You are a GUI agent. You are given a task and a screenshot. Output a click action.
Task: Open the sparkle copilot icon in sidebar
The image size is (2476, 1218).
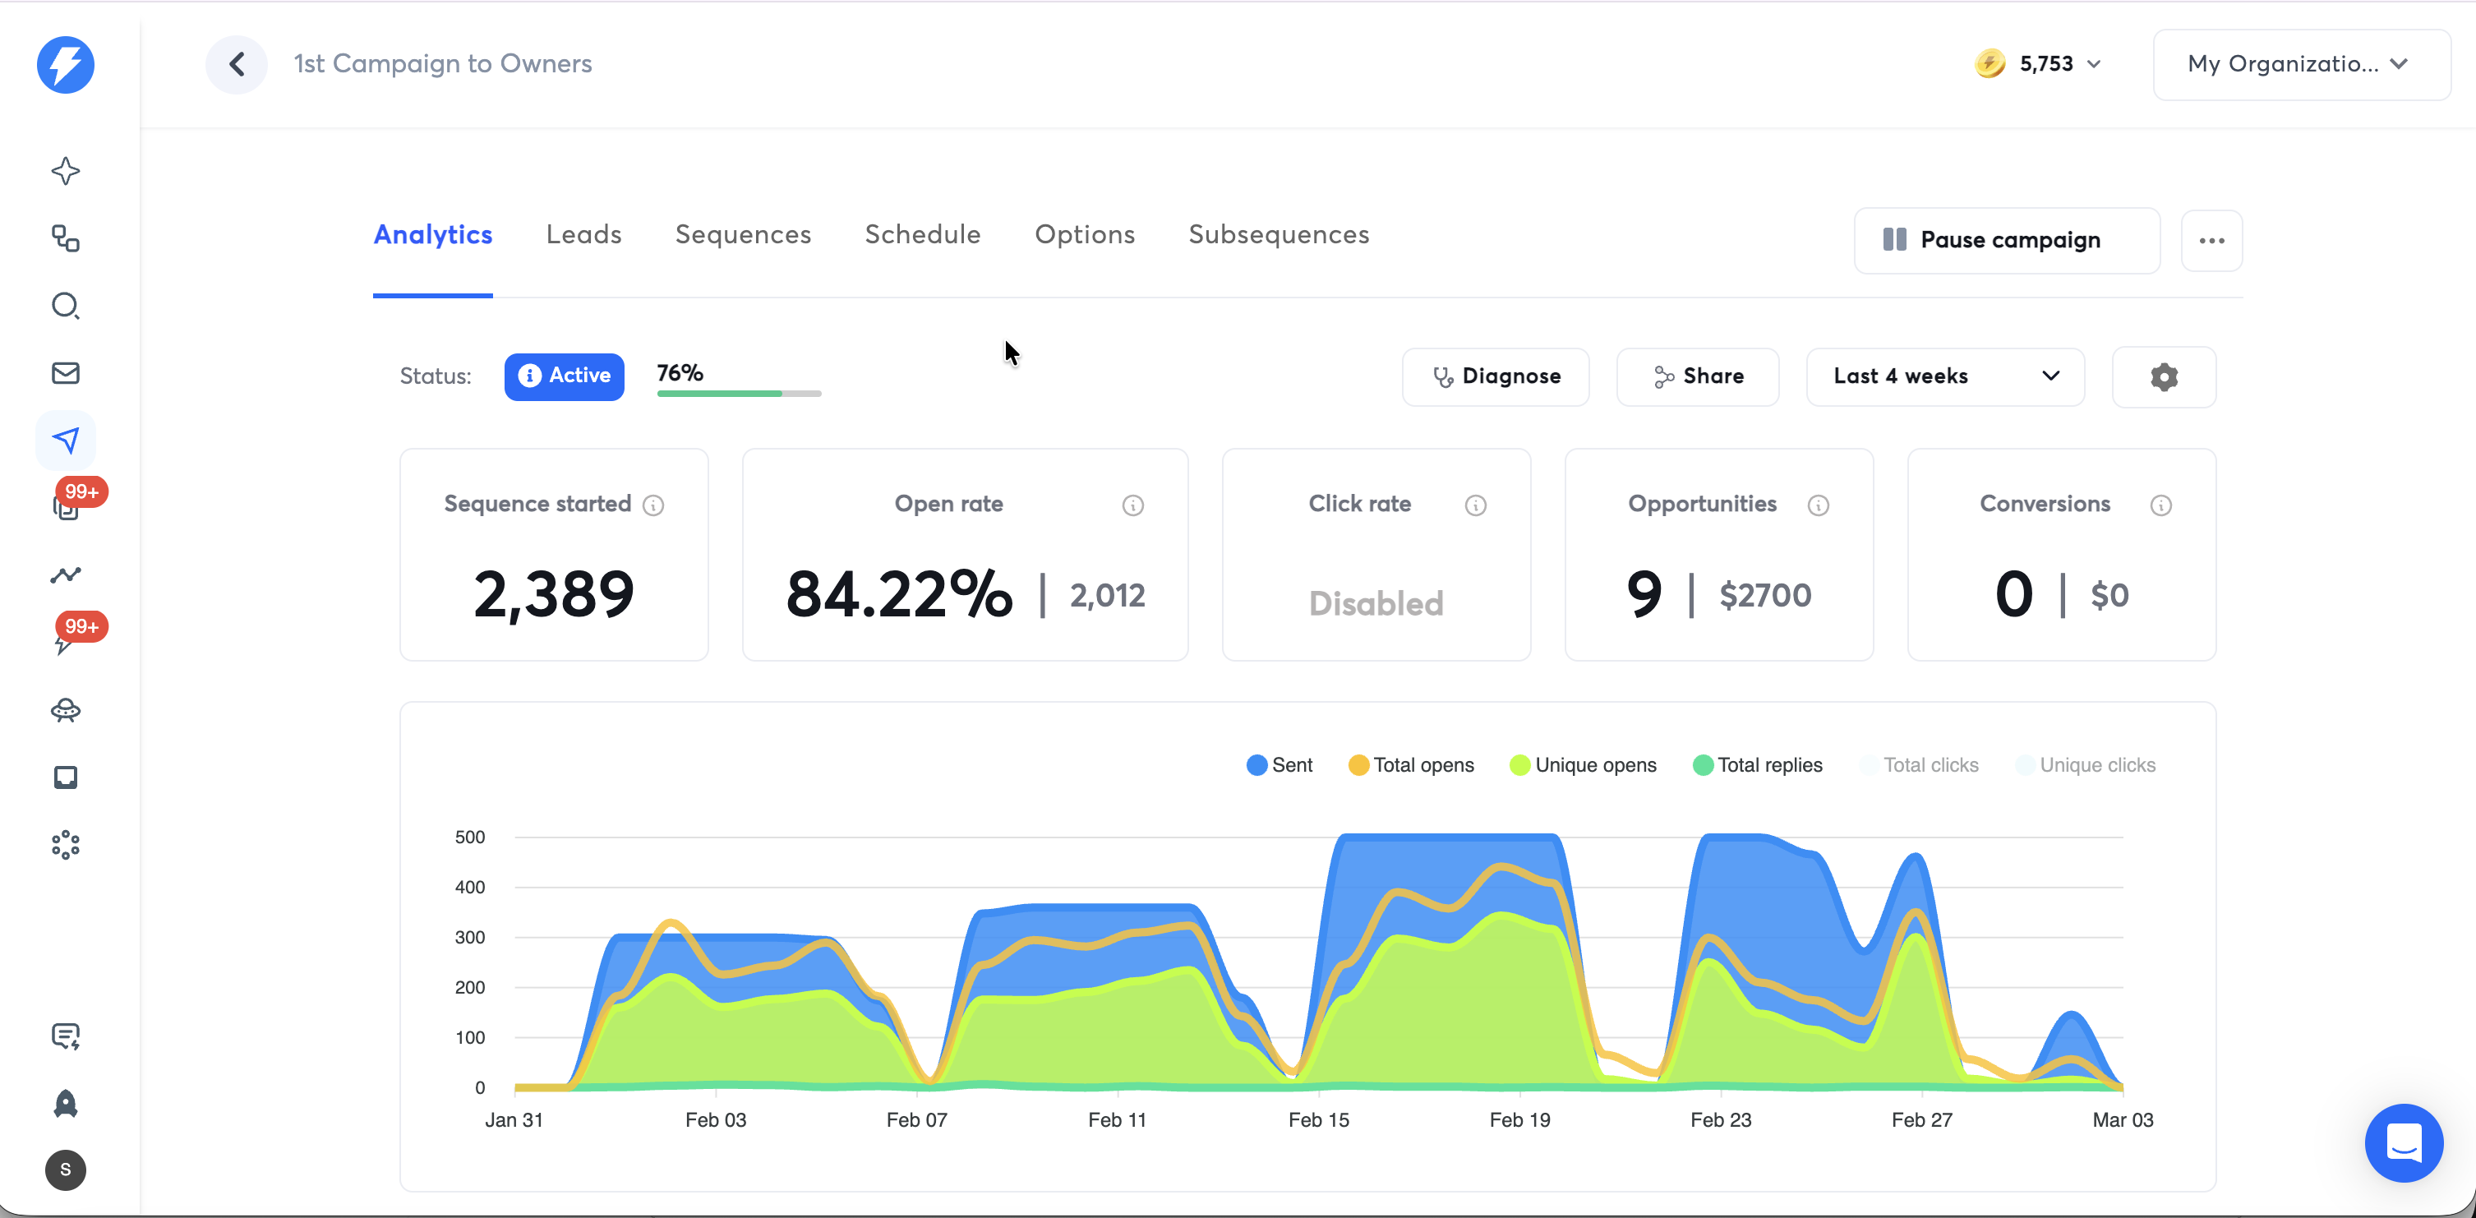[x=66, y=171]
